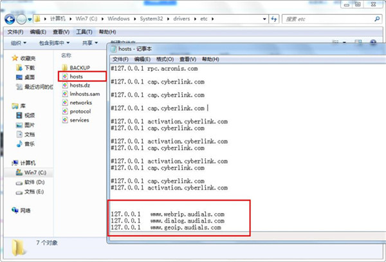Open 音乐 library
Screen dimensions: 386x262
coord(25,144)
